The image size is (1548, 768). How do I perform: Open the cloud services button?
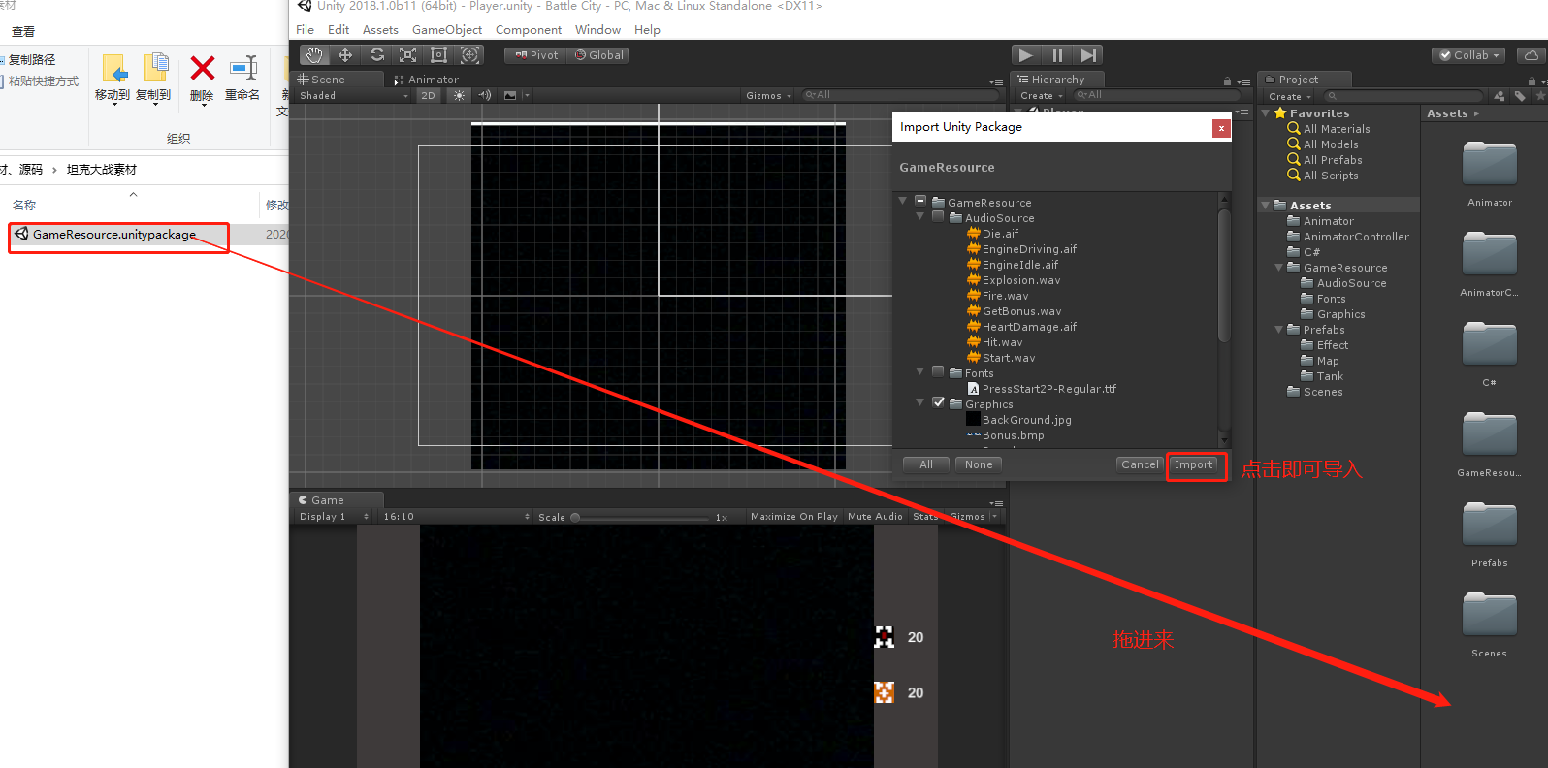pos(1531,55)
